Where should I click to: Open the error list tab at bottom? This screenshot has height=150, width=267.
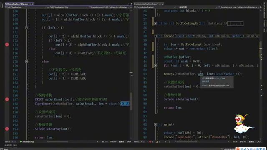(8, 145)
